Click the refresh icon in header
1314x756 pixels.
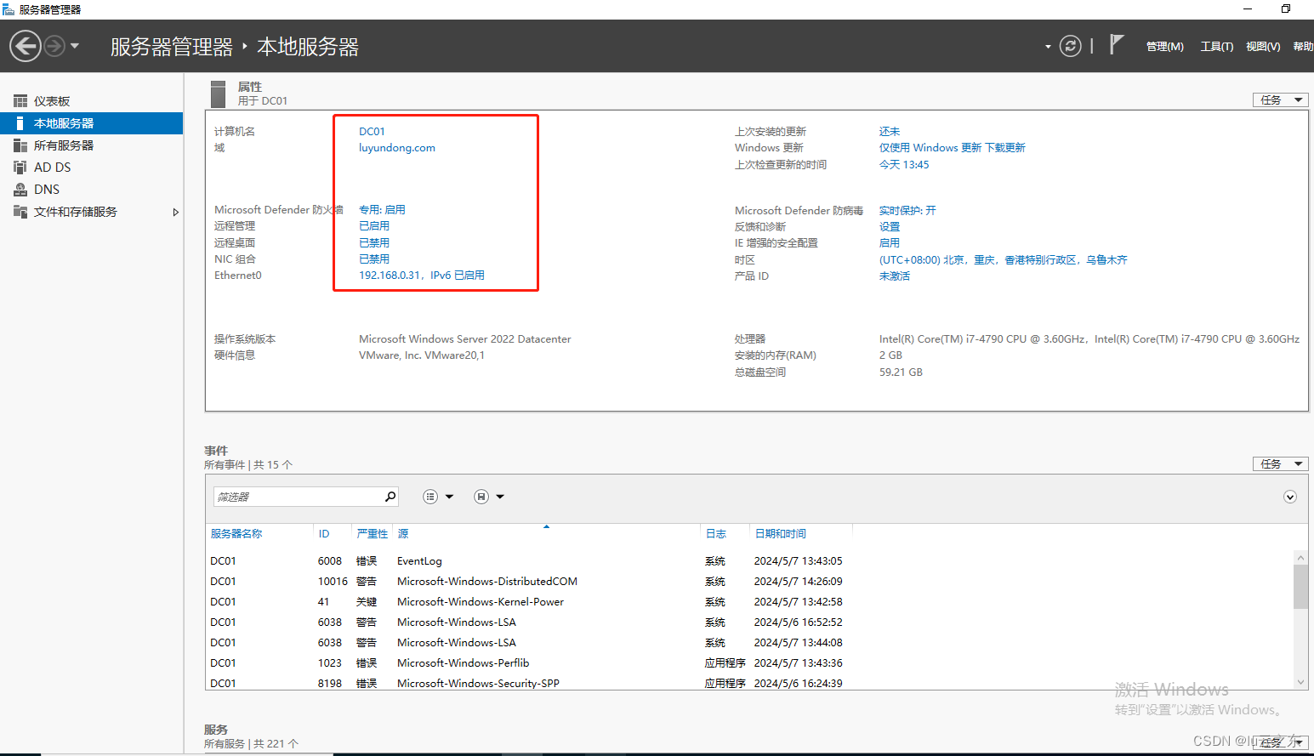1071,46
